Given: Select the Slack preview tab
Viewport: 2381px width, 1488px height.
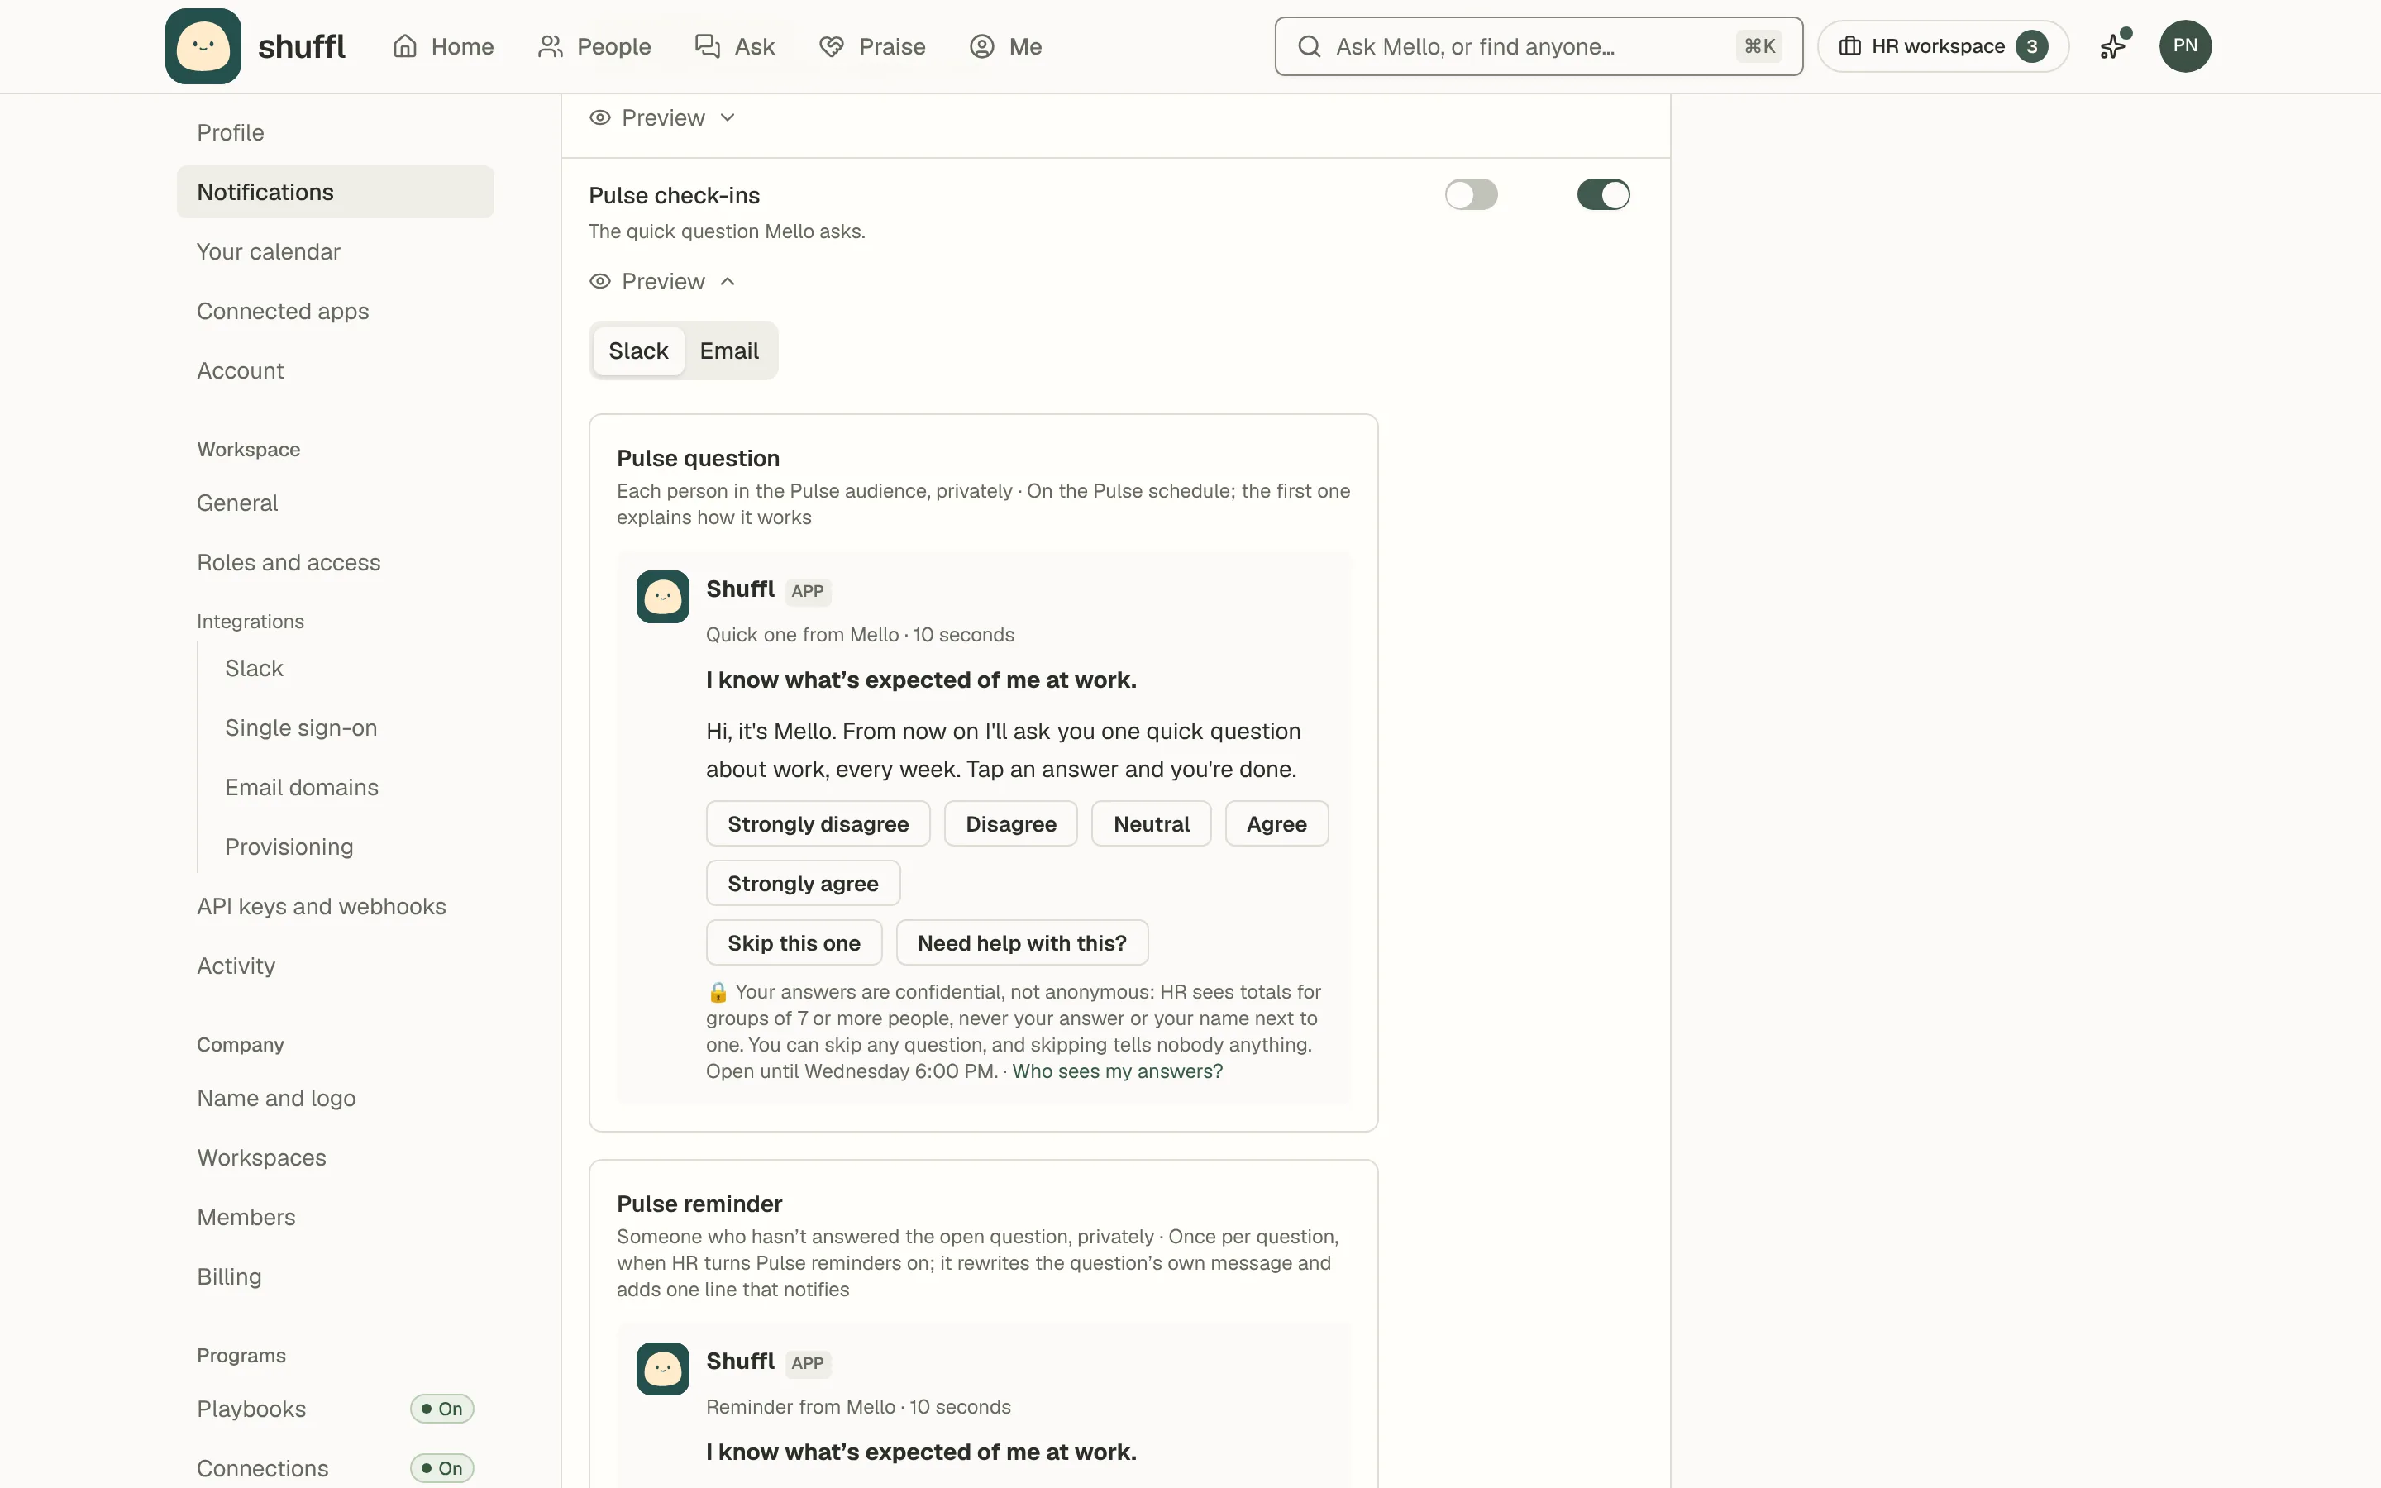Looking at the screenshot, I should 638,351.
